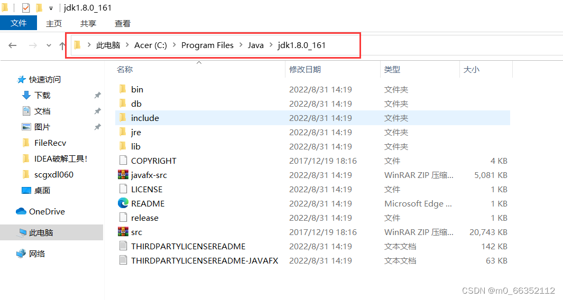Click the Microsoft Edge type cell
The image size is (563, 300).
pos(418,203)
